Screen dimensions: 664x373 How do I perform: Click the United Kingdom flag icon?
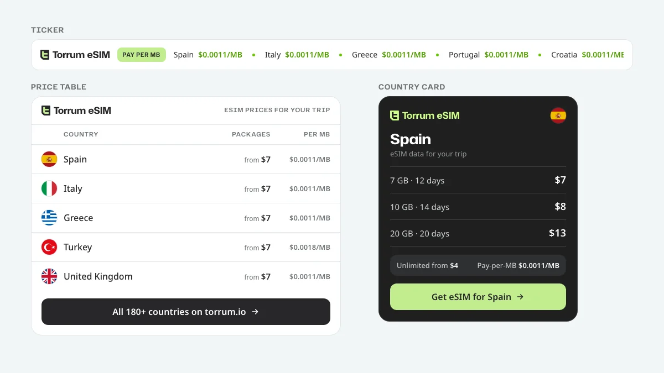49,276
